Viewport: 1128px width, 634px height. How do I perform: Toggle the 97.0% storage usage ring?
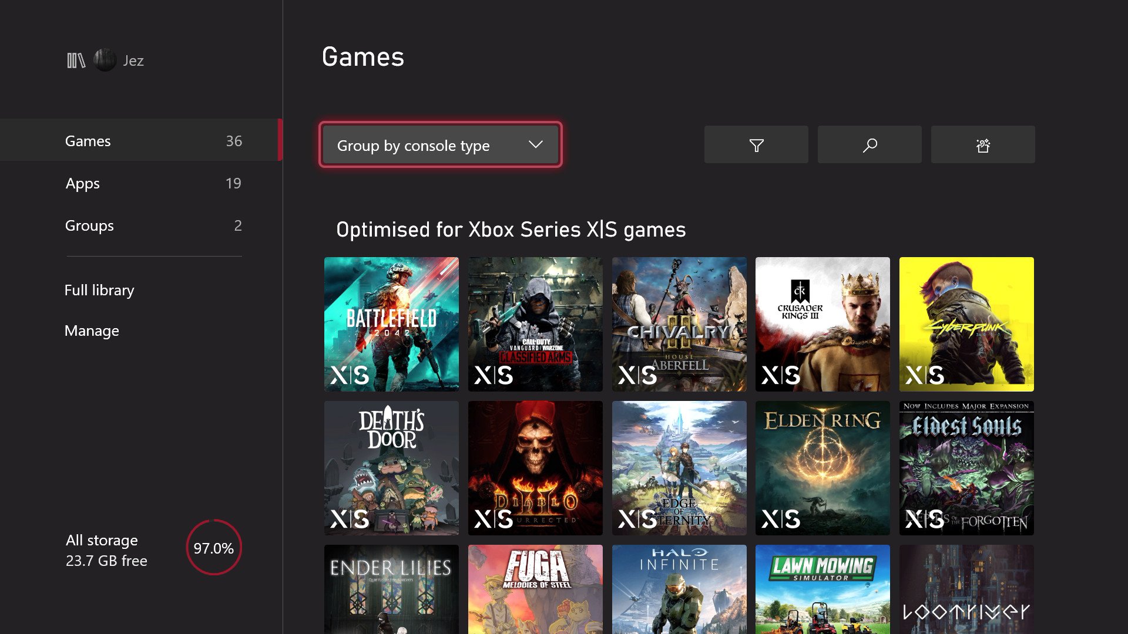click(x=214, y=548)
